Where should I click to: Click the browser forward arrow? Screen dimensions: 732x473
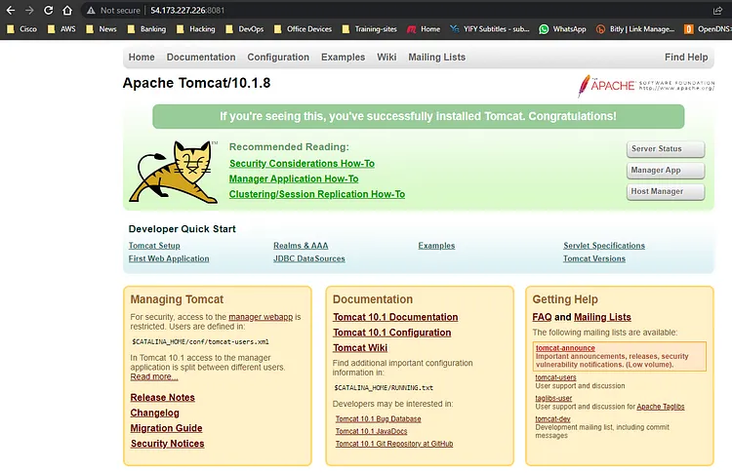coord(29,11)
